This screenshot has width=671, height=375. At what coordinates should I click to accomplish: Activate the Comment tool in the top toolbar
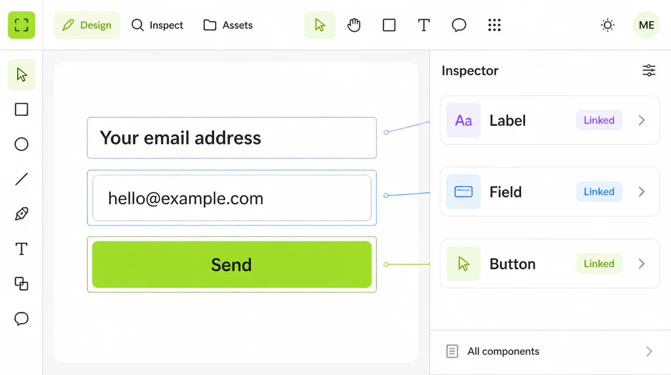coord(459,25)
